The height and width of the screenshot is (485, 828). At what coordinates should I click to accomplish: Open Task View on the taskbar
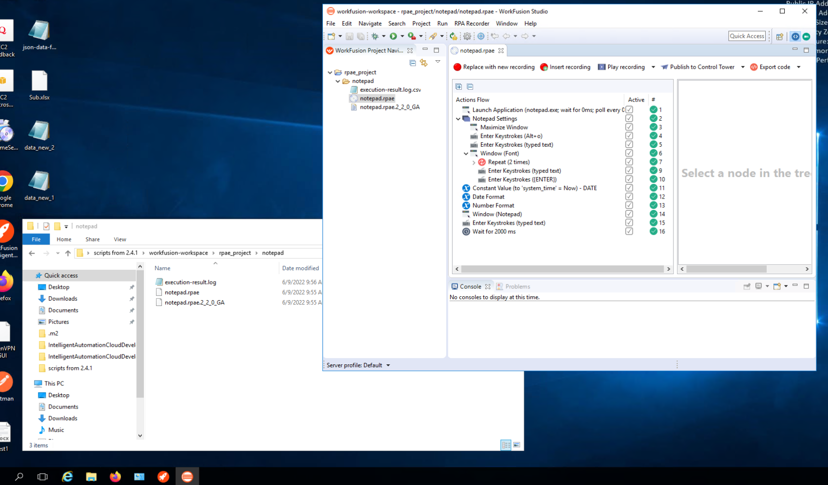(x=43, y=476)
